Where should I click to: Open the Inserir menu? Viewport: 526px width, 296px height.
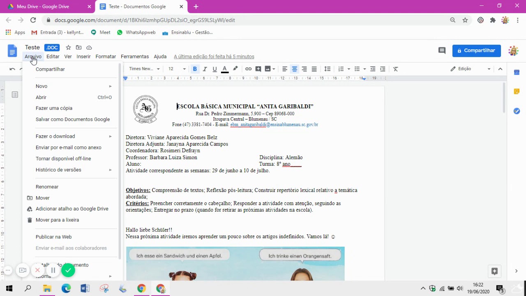83,57
